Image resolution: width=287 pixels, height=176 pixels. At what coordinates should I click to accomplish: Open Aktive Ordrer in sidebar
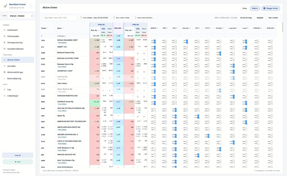pyautogui.click(x=18, y=60)
